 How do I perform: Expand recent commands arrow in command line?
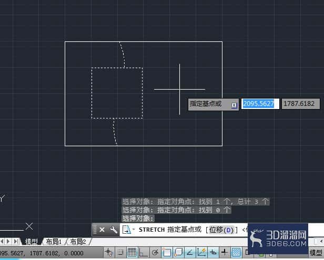coord(134,229)
